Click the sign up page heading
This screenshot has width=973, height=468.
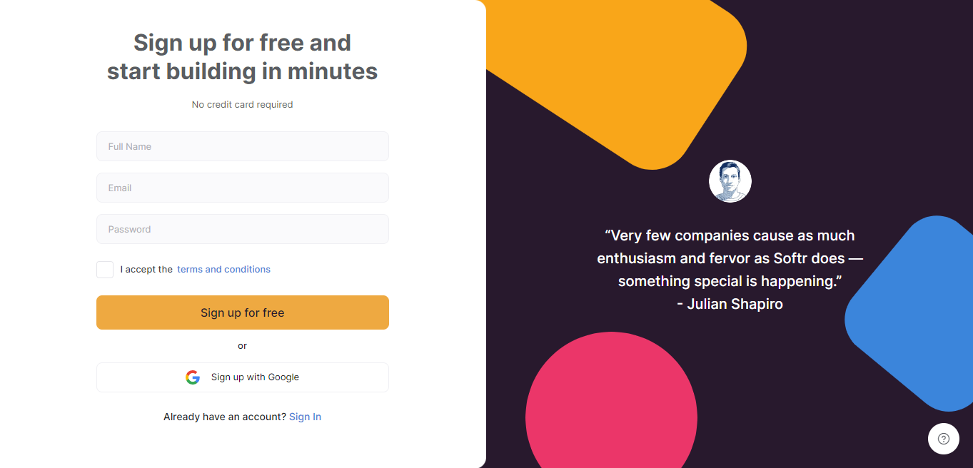tap(243, 57)
